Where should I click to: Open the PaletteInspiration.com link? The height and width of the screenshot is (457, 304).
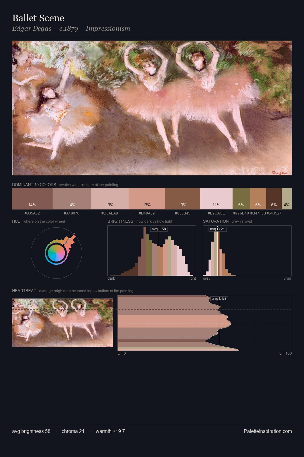(x=268, y=431)
